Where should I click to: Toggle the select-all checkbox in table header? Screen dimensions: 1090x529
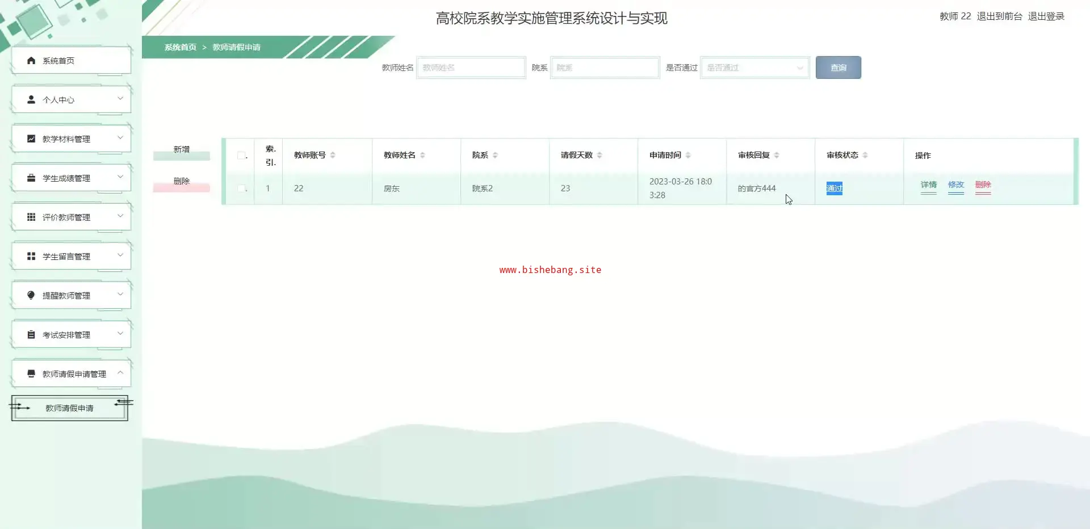pyautogui.click(x=241, y=156)
